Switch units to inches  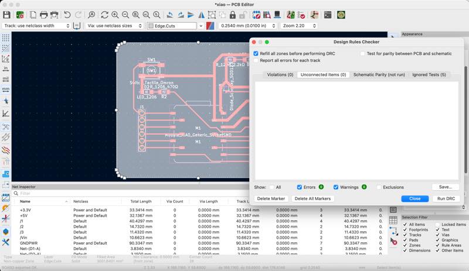click(5, 68)
